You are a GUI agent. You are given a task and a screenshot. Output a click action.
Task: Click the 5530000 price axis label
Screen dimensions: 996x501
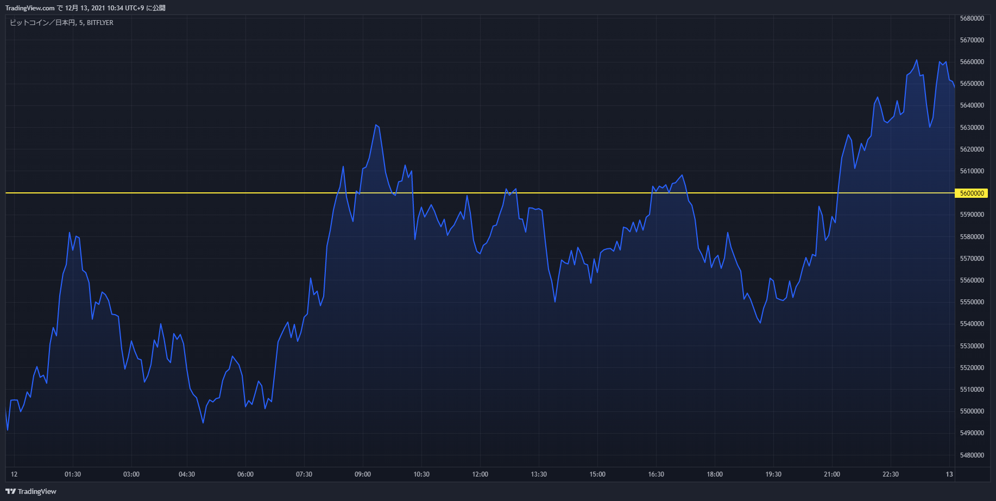[972, 346]
